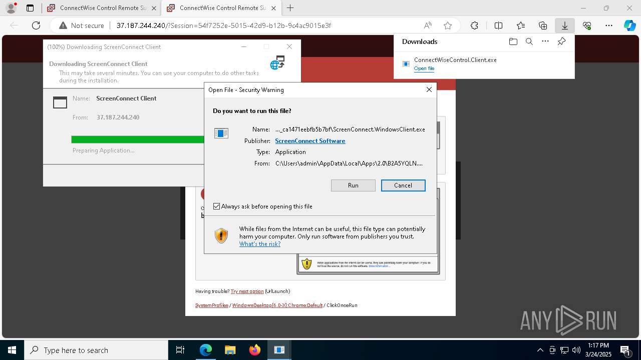641x360 pixels.
Task: Click Open file under ConnectWiseControl.Client.exe
Action: pyautogui.click(x=424, y=68)
